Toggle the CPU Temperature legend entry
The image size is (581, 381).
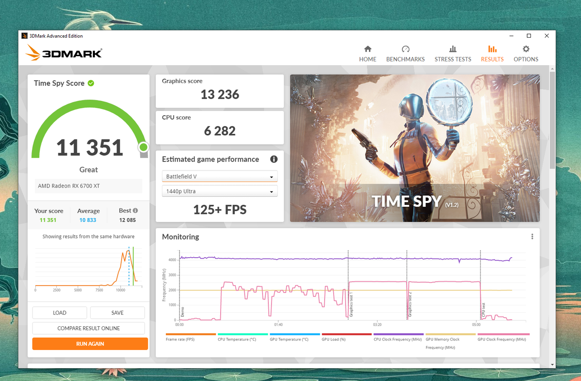pos(243,337)
